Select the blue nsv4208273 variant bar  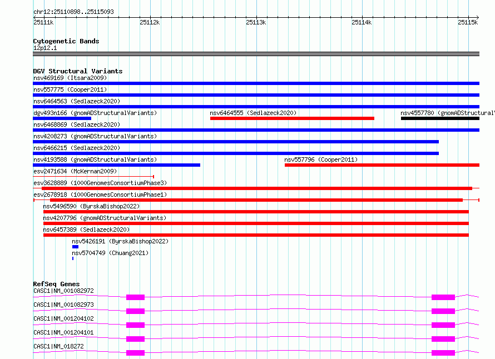pos(236,142)
